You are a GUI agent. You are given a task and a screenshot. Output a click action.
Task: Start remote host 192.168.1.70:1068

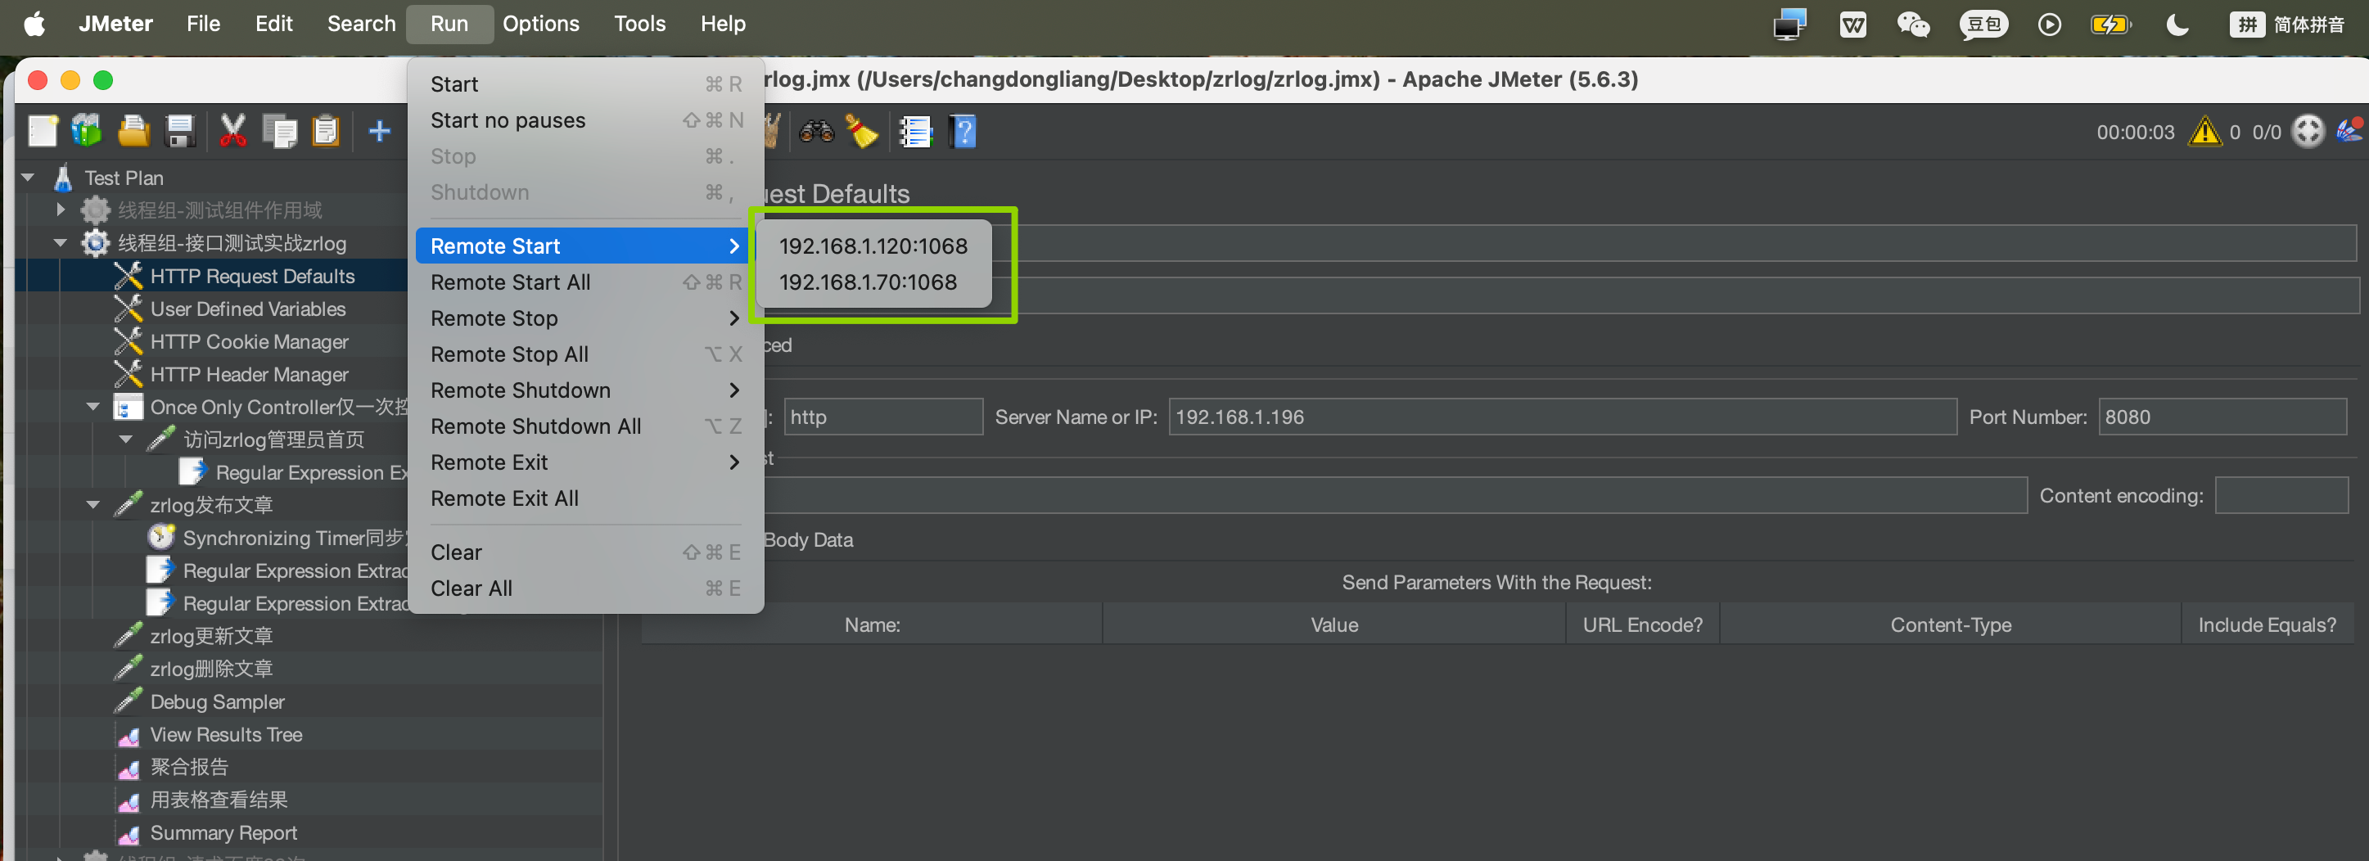click(873, 282)
